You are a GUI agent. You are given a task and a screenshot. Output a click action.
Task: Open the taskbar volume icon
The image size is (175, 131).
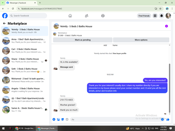152,128
